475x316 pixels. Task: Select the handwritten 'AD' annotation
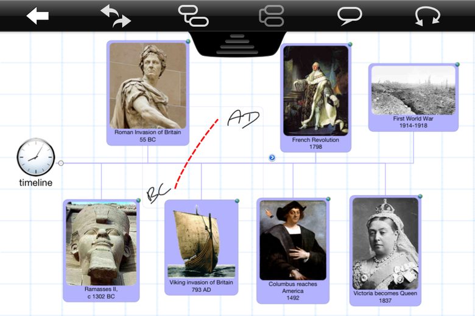[243, 118]
